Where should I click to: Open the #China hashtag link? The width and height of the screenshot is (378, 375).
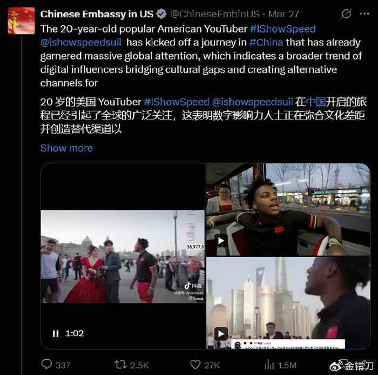point(266,43)
